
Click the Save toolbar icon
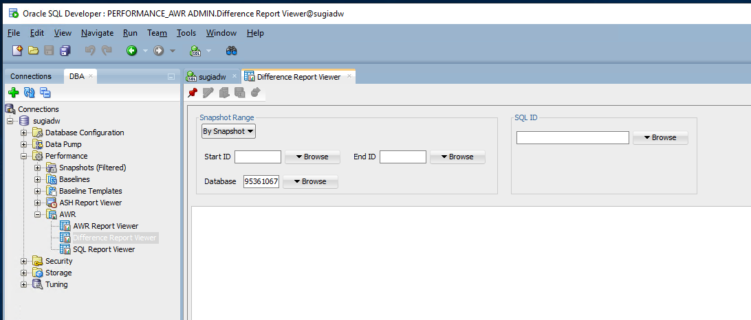49,51
